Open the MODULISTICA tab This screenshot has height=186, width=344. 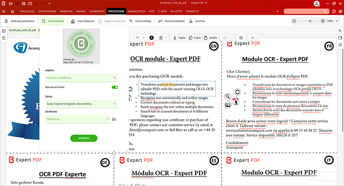136,12
